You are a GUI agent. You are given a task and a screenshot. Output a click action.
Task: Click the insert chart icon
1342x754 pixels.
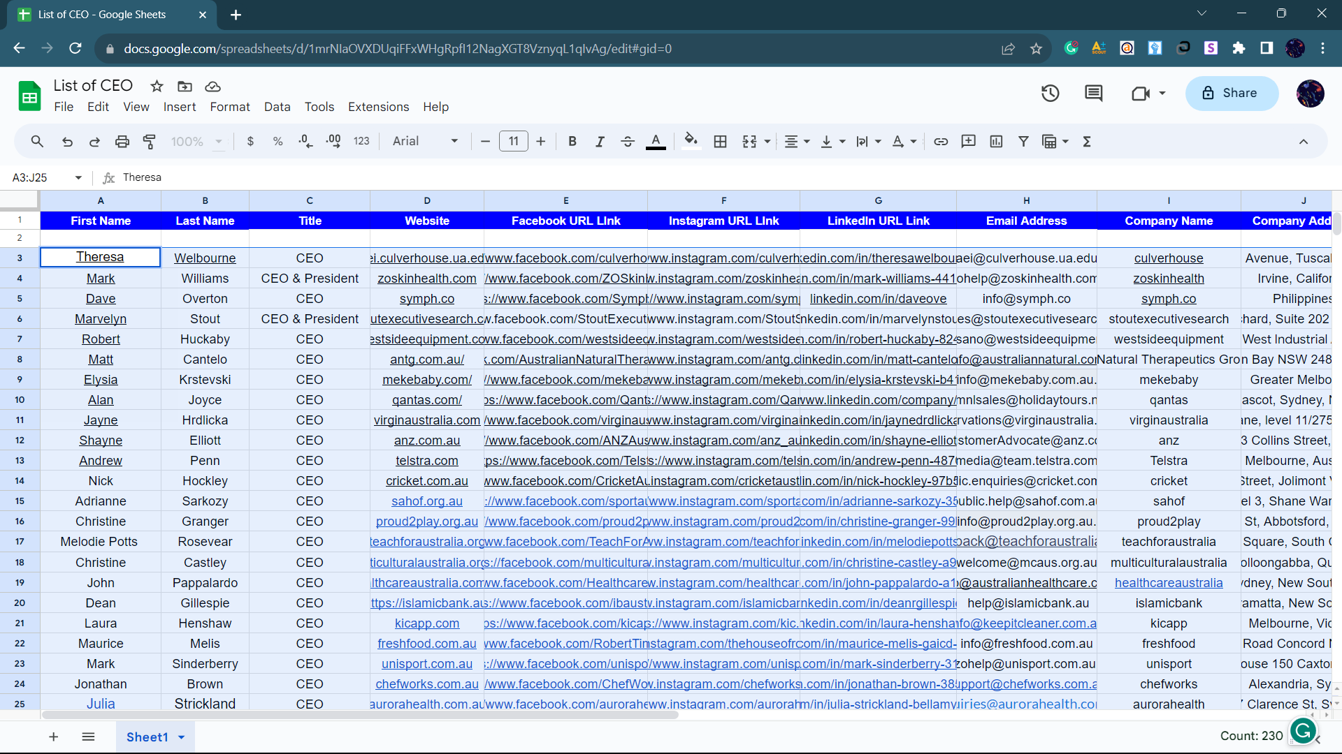click(x=996, y=142)
